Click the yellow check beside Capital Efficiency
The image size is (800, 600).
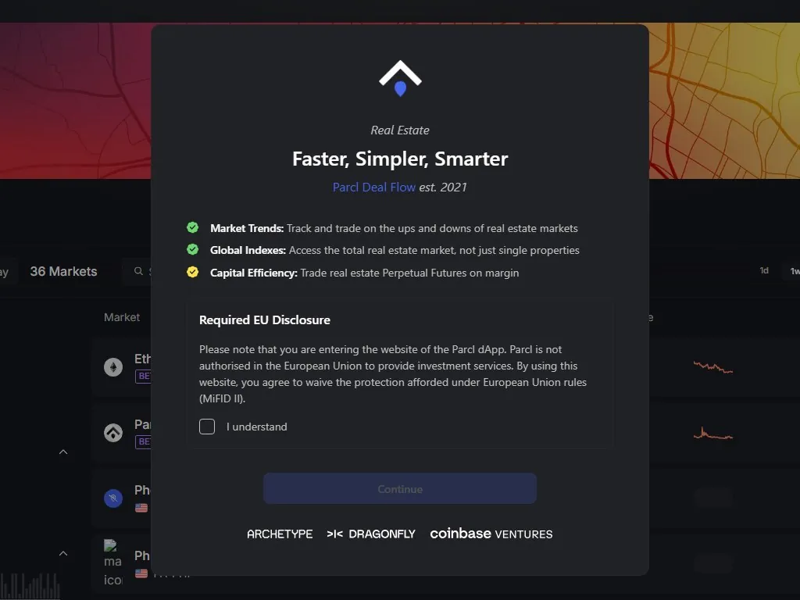[x=192, y=272]
